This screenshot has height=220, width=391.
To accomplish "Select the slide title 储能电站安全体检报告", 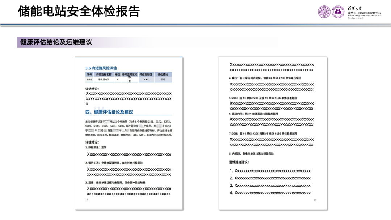I will tap(79, 11).
